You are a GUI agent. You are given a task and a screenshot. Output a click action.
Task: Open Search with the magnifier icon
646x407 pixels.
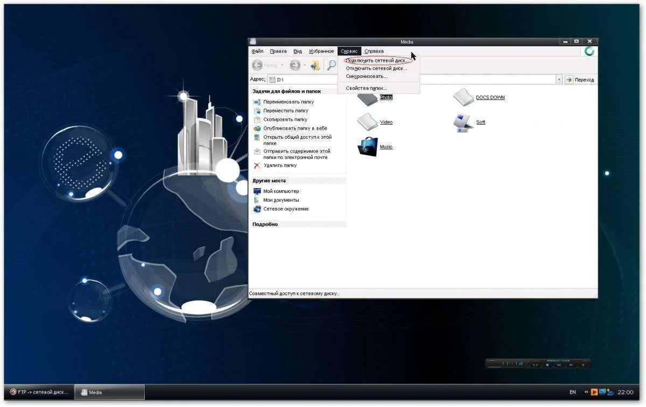(332, 65)
